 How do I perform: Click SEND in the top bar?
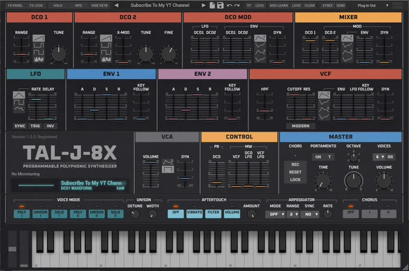340,5
